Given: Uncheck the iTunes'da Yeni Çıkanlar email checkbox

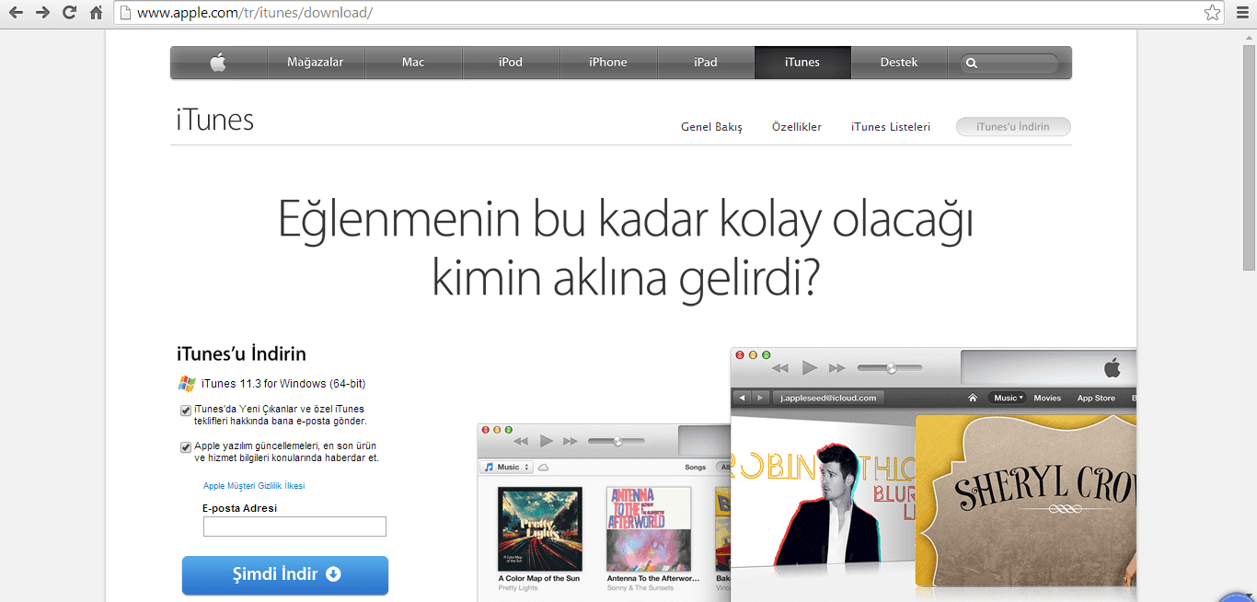Looking at the screenshot, I should [x=186, y=411].
